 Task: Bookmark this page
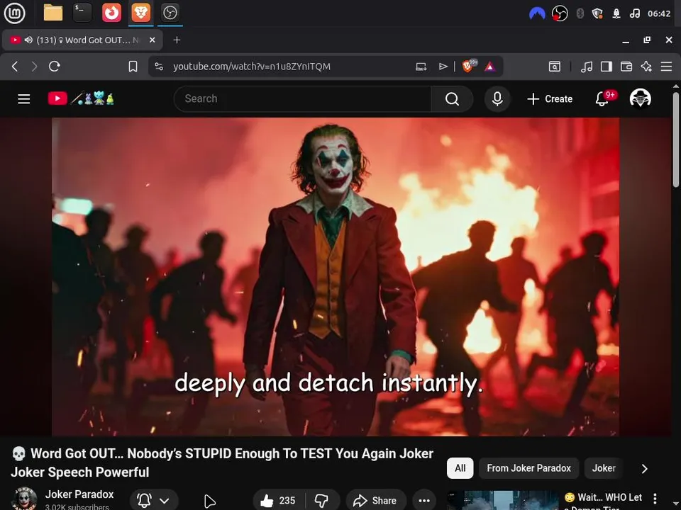tap(133, 67)
